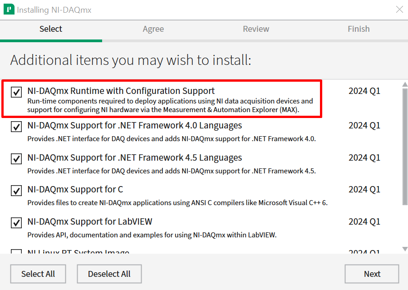The image size is (408, 290).
Task: Proceed with the Next button
Action: 372,274
